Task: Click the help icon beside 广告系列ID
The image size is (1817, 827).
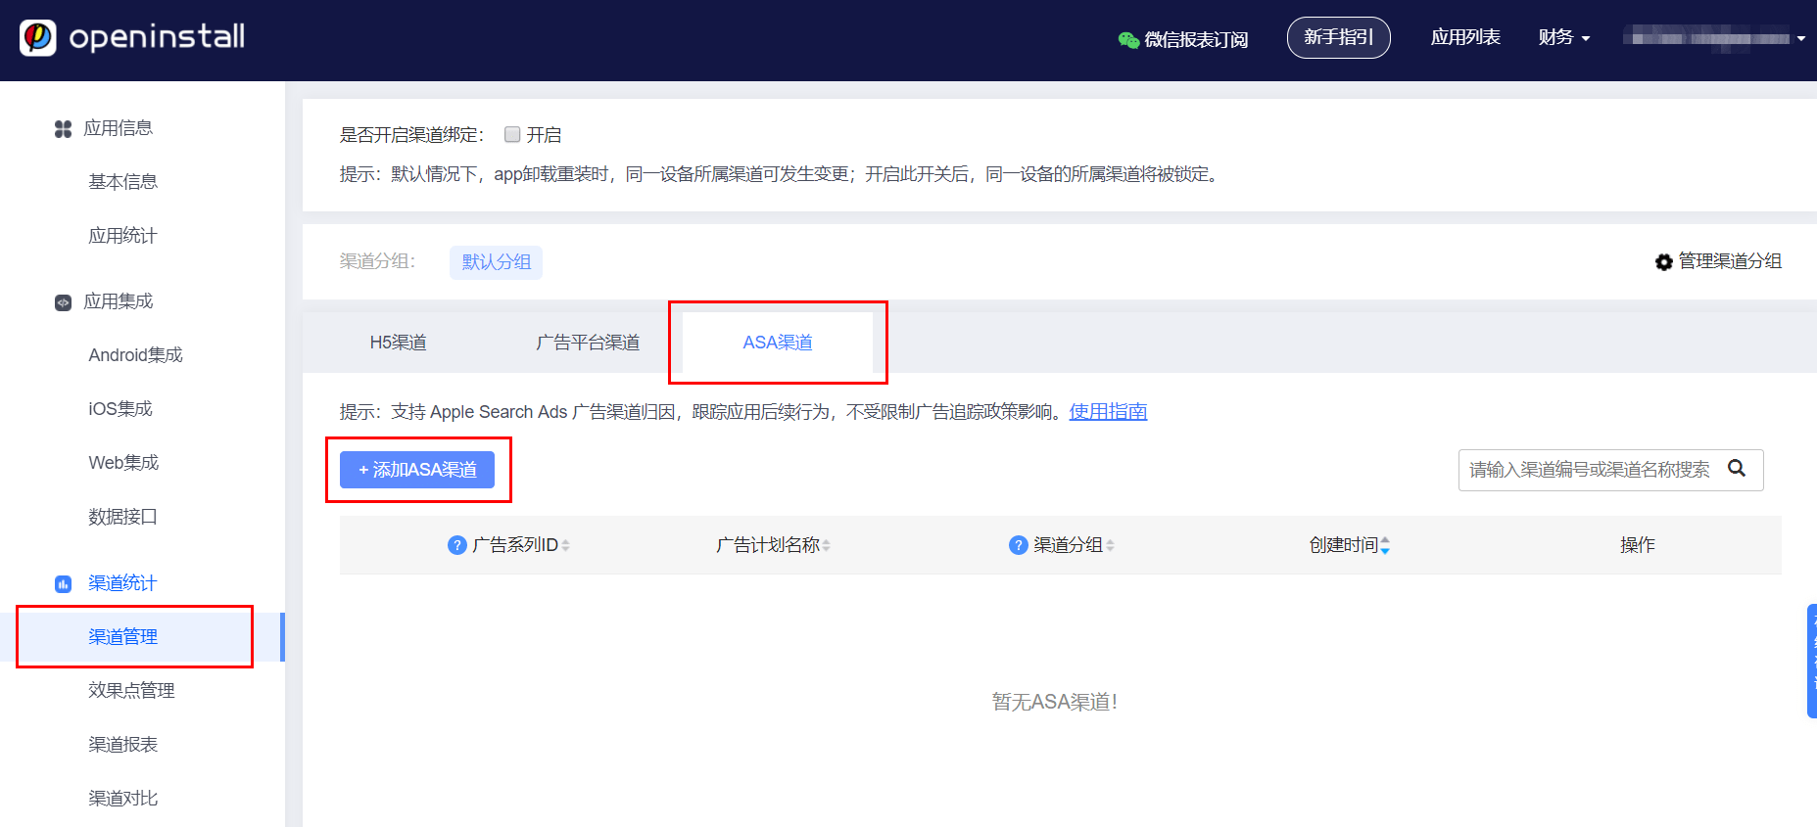Action: click(456, 545)
